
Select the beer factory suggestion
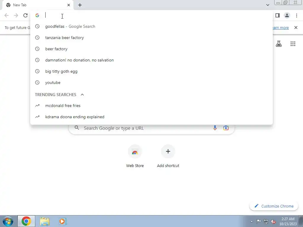click(151, 49)
